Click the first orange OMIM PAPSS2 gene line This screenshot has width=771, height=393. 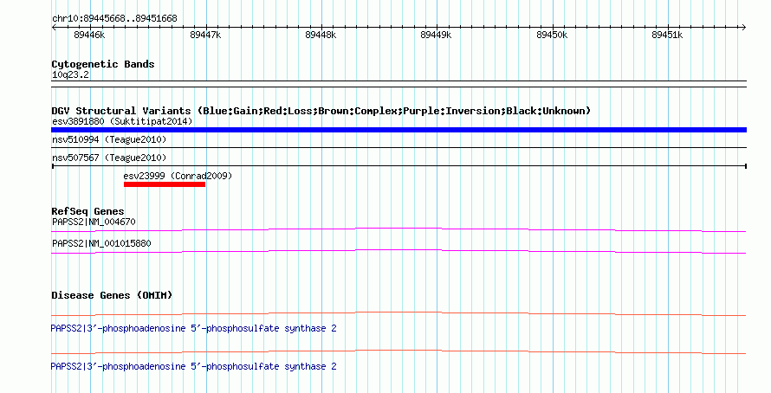pos(398,314)
